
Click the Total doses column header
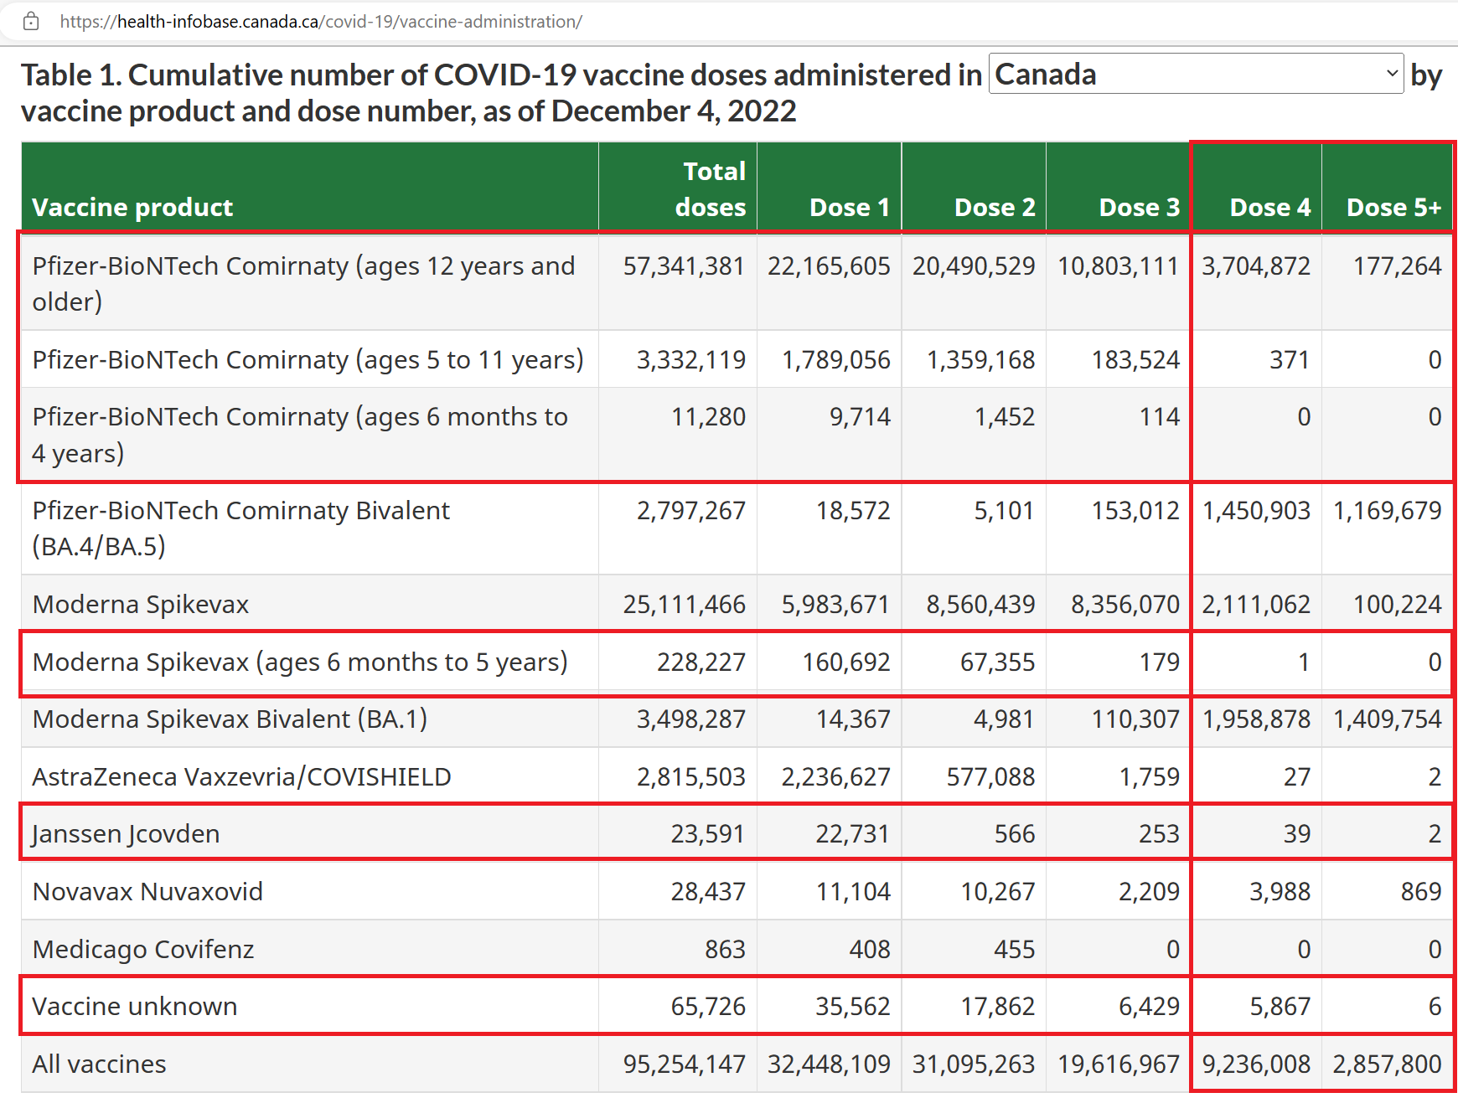[711, 189]
